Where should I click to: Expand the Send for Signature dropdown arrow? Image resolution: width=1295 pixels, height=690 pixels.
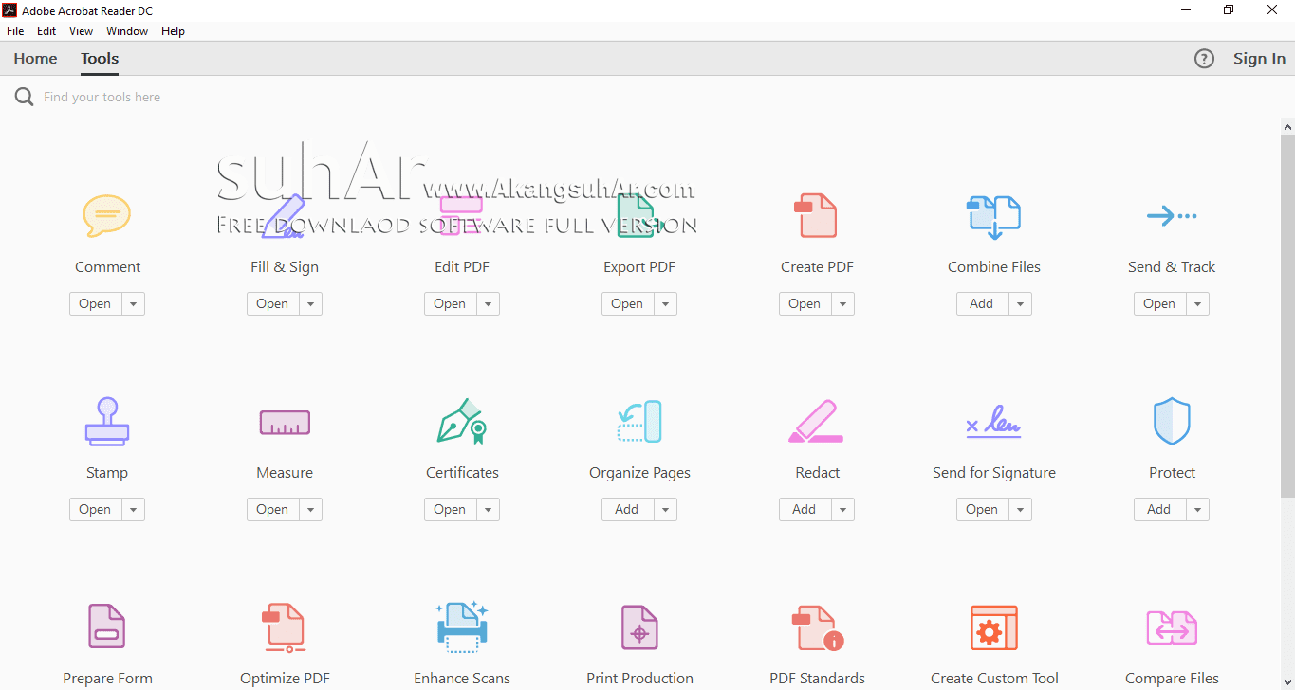click(x=1020, y=510)
